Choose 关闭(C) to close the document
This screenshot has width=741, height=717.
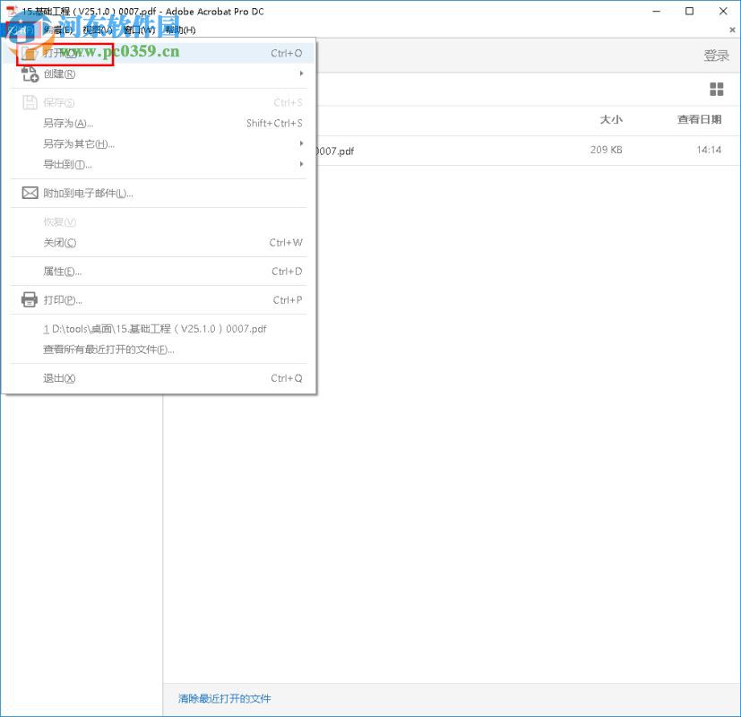point(60,242)
